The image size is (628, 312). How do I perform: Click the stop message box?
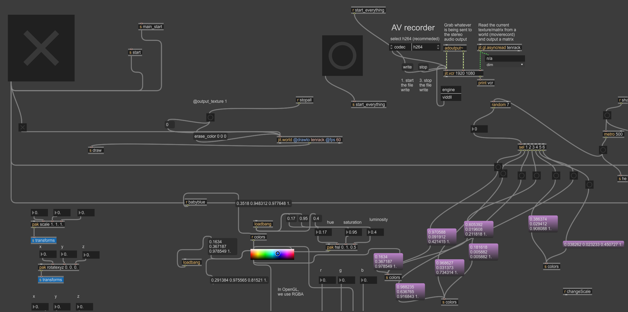tap(423, 67)
